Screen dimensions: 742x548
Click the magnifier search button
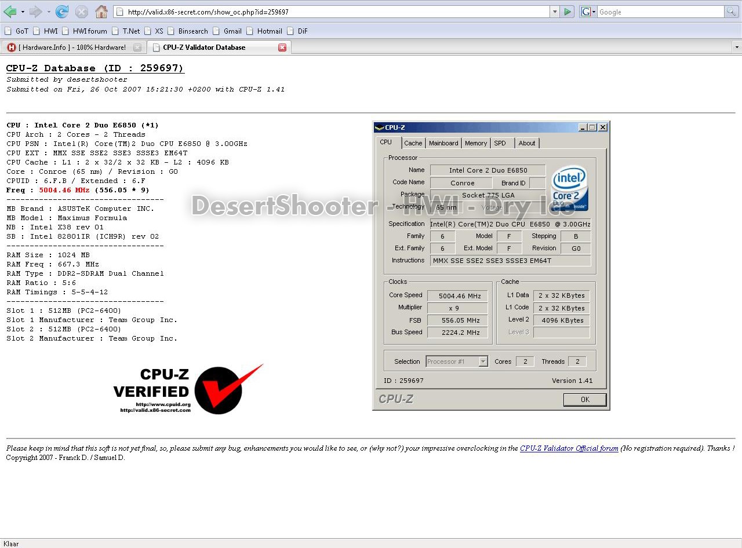point(732,12)
